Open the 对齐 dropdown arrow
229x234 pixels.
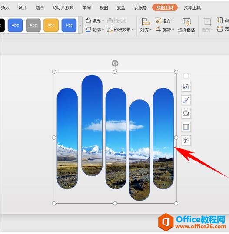point(151,30)
